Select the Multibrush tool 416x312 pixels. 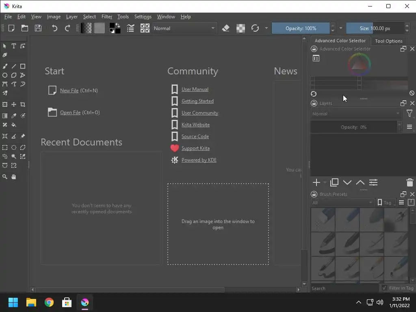tap(5, 93)
